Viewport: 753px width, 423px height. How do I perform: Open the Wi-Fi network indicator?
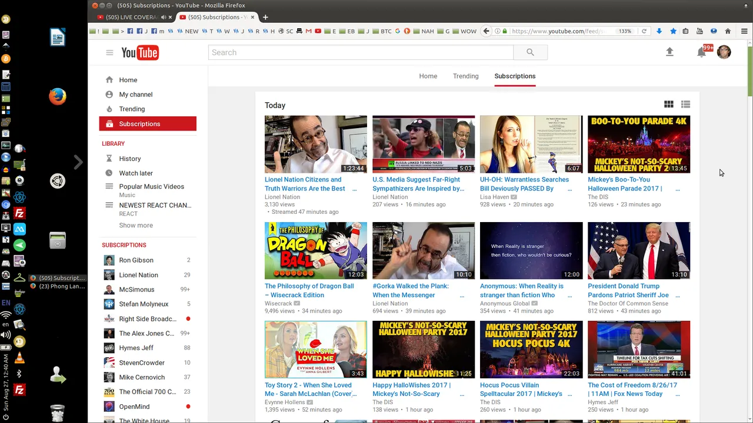tap(6, 315)
